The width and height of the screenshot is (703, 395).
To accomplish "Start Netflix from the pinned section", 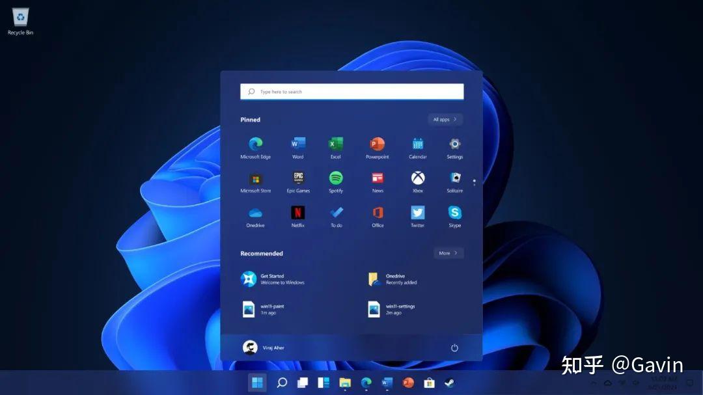I will [x=297, y=212].
